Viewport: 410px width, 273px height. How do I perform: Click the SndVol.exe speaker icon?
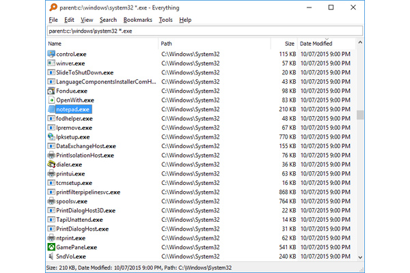pos(51,257)
